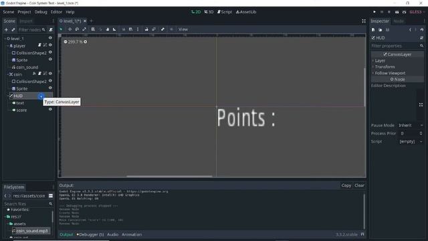The width and height of the screenshot is (428, 241).
Task: Select the Rotate Mode tool
Action: point(77,29)
